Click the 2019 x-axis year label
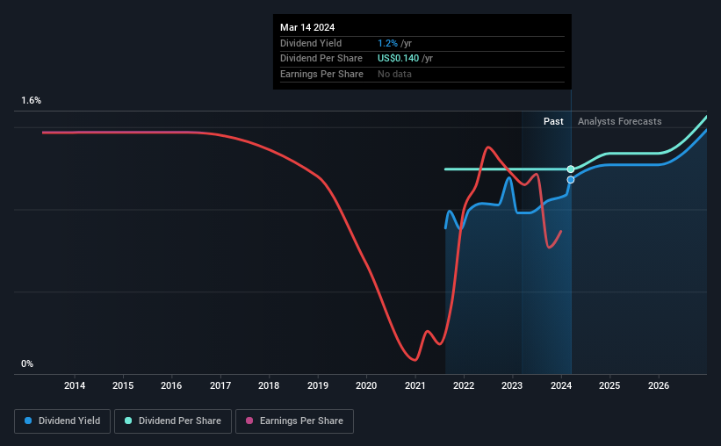This screenshot has width=721, height=446. pos(318,385)
